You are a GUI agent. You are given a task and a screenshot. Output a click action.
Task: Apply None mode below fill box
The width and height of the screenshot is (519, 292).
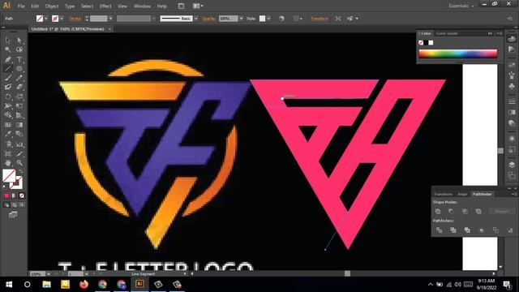(x=22, y=195)
